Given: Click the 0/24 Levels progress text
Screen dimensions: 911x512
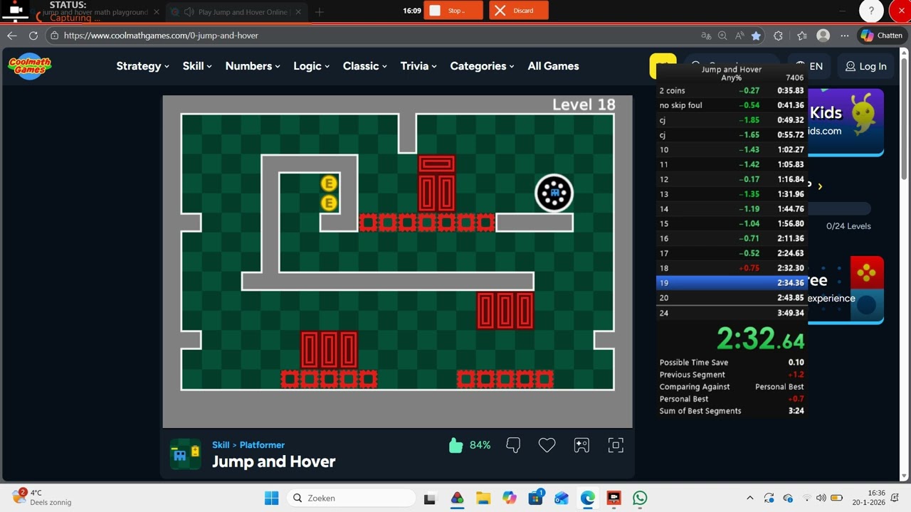Looking at the screenshot, I should tap(848, 226).
